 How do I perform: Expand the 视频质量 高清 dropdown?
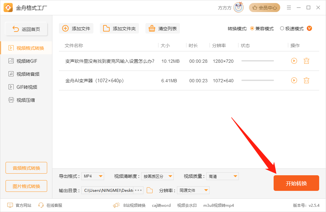[x=222, y=176]
